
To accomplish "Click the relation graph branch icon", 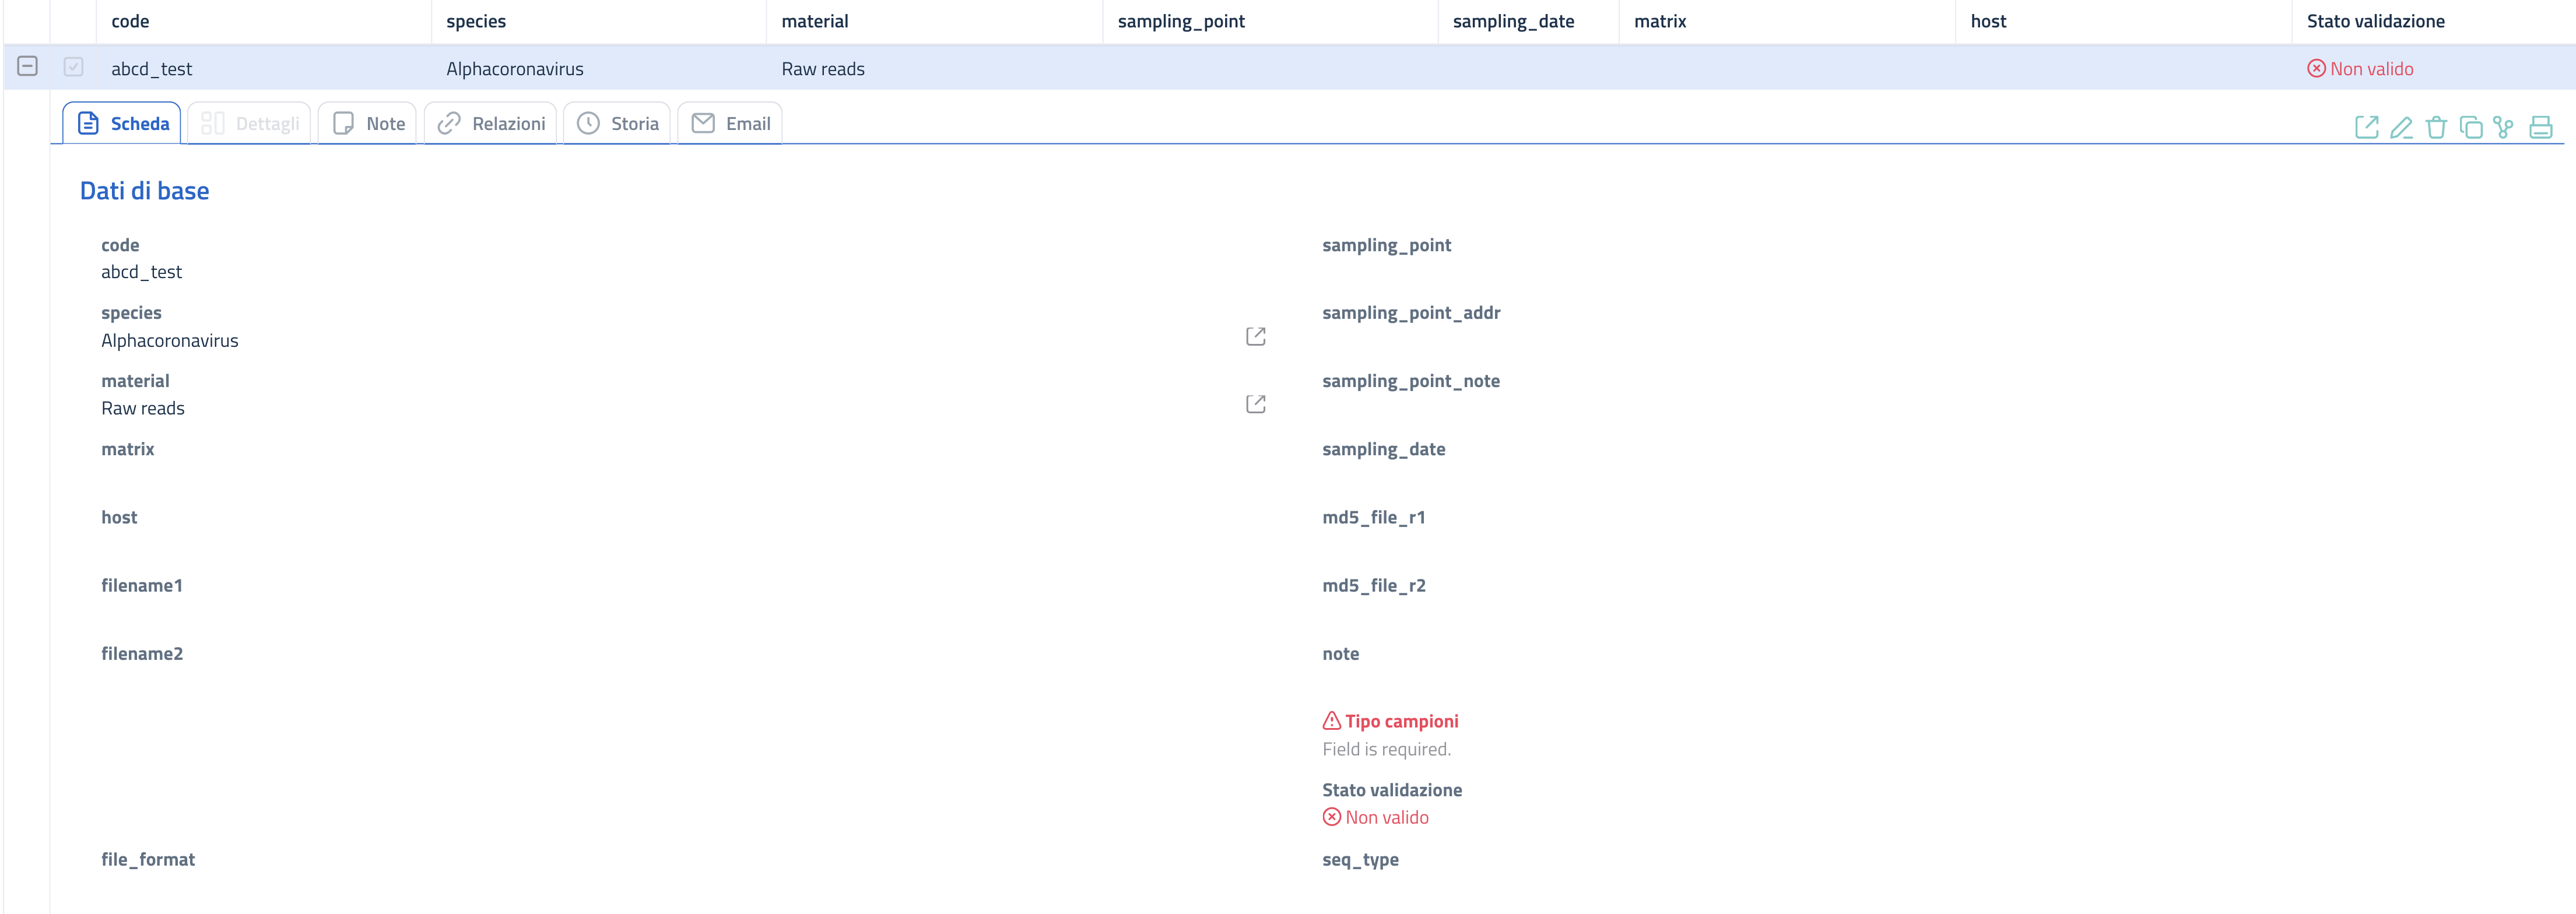I will click(x=2504, y=127).
